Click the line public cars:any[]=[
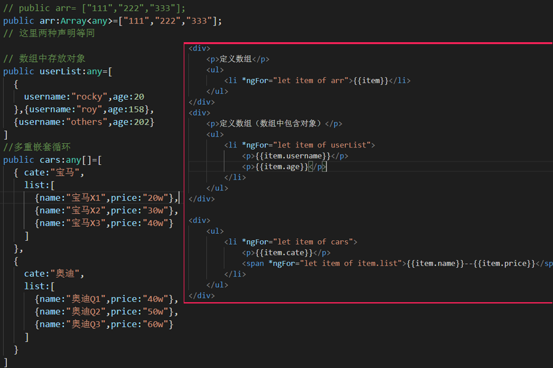Viewport: 553px width, 368px height. coord(52,160)
